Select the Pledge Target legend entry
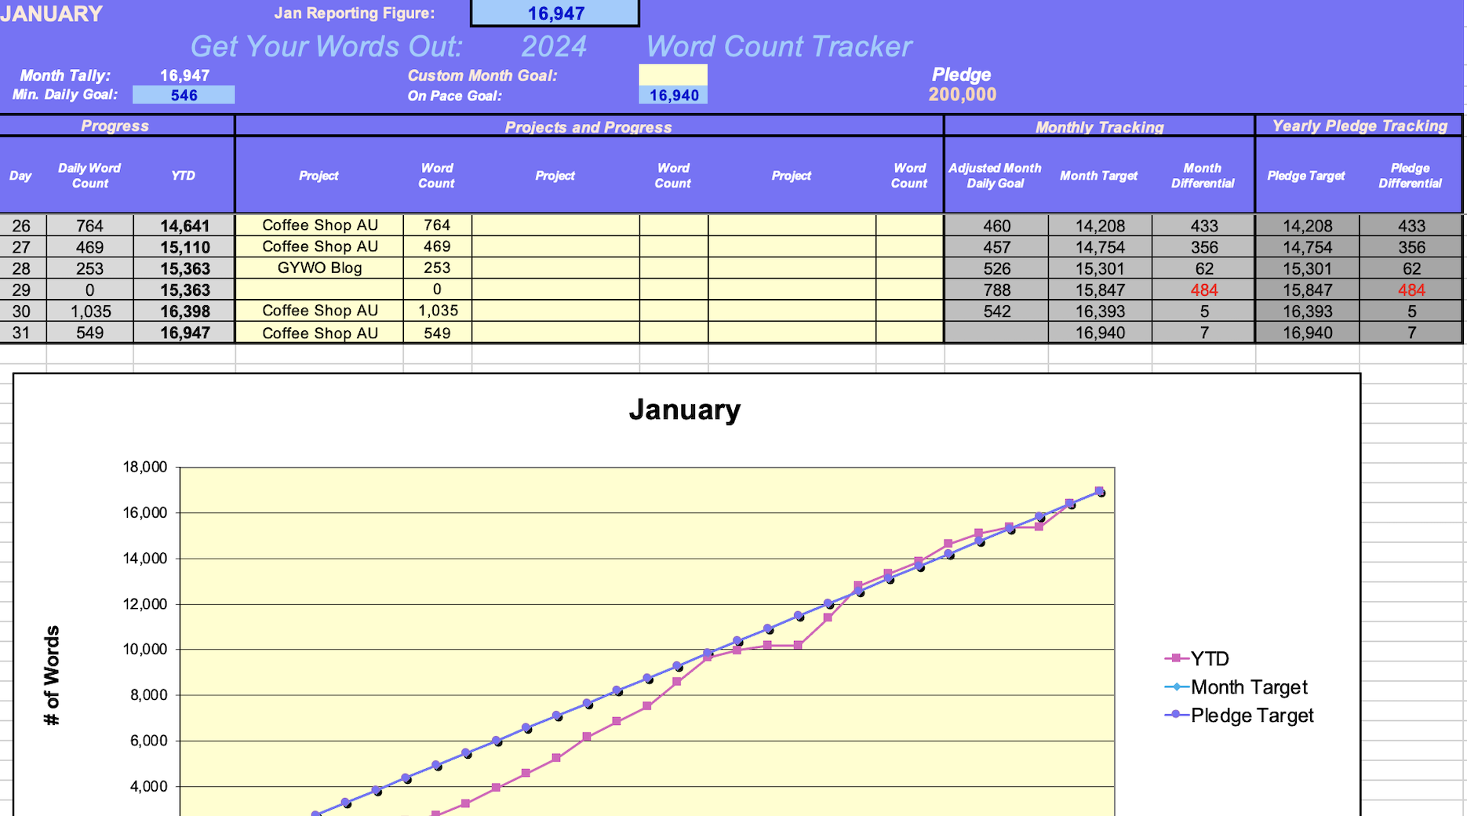 [x=1239, y=715]
